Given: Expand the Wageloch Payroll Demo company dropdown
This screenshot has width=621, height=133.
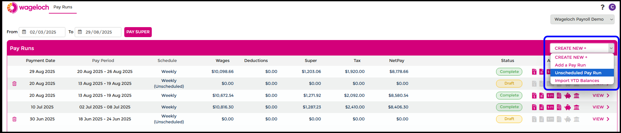Looking at the screenshot, I should point(582,19).
